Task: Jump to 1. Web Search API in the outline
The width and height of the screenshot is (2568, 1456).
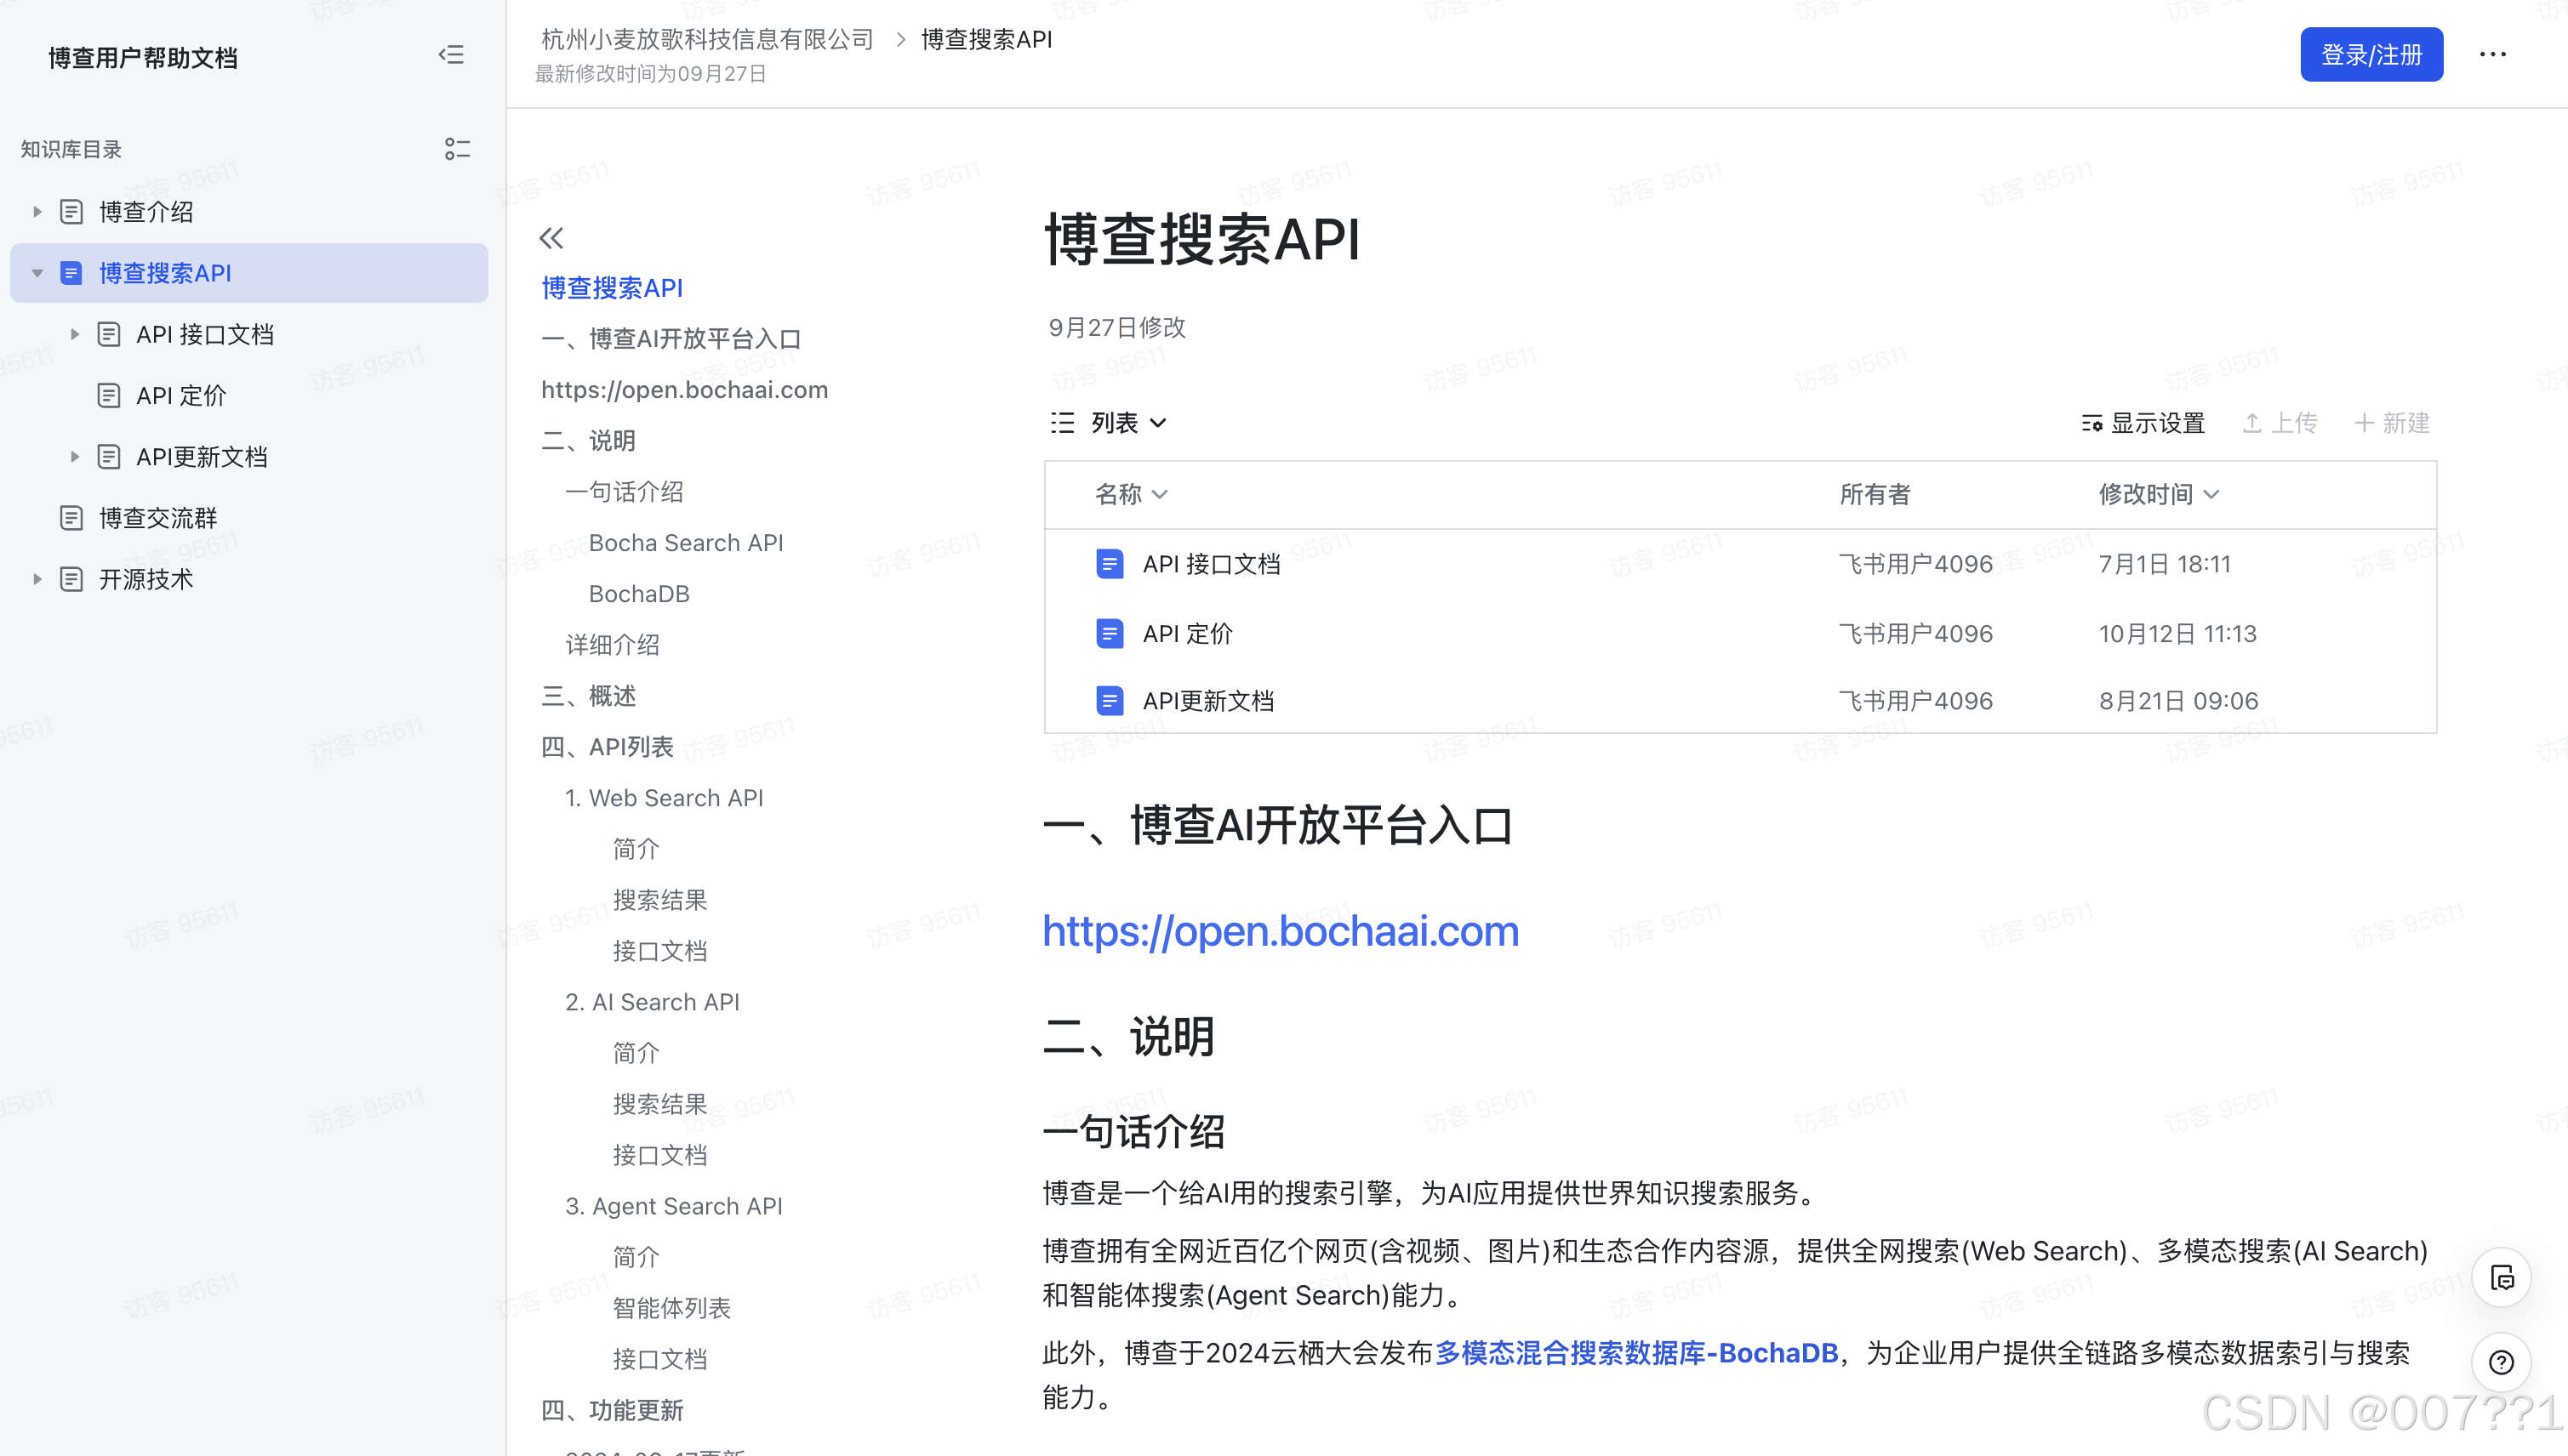Action: coord(665,798)
